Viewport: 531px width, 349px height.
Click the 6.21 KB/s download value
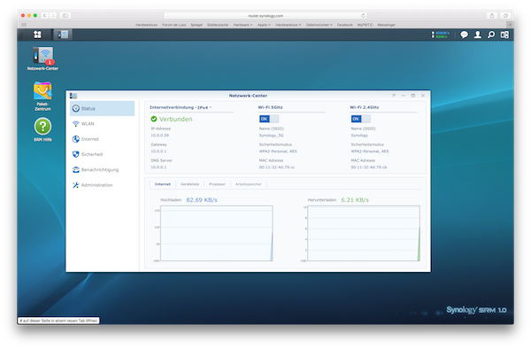tap(355, 200)
